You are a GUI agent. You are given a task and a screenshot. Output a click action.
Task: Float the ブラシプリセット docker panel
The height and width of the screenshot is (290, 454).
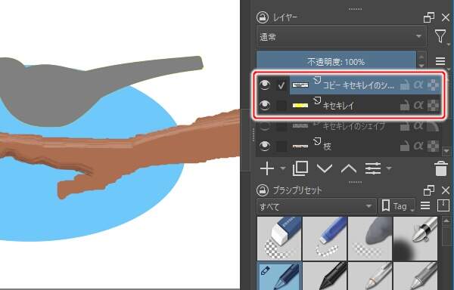[429, 190]
